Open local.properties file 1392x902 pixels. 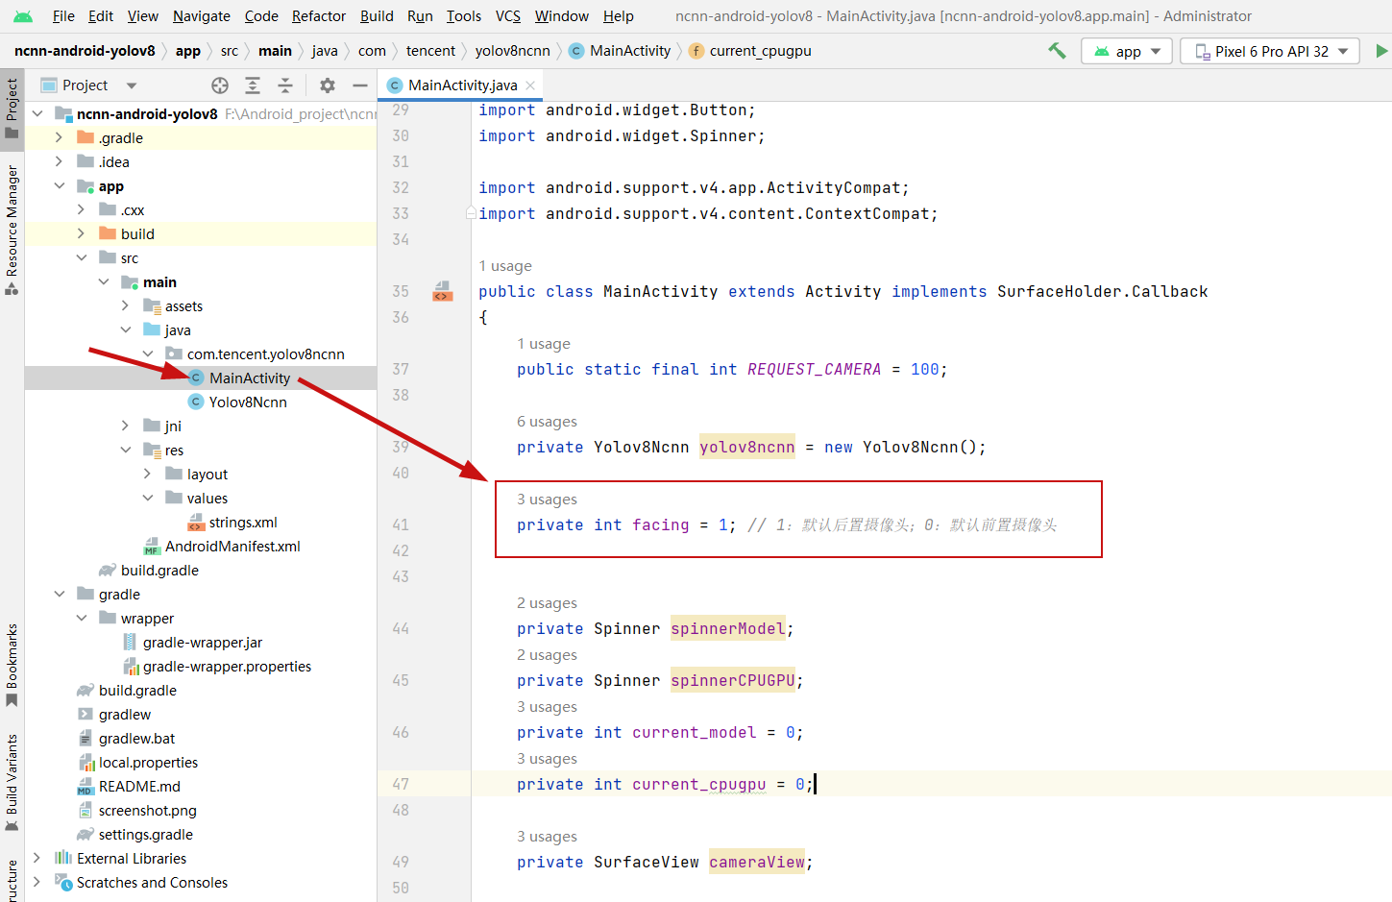(x=148, y=762)
